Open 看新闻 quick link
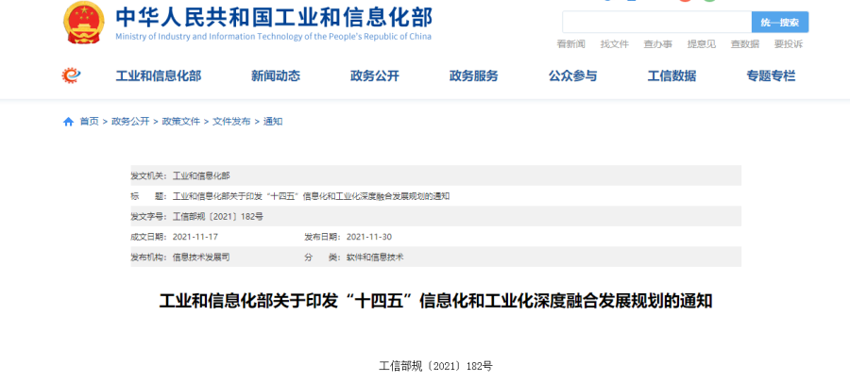 click(x=570, y=44)
